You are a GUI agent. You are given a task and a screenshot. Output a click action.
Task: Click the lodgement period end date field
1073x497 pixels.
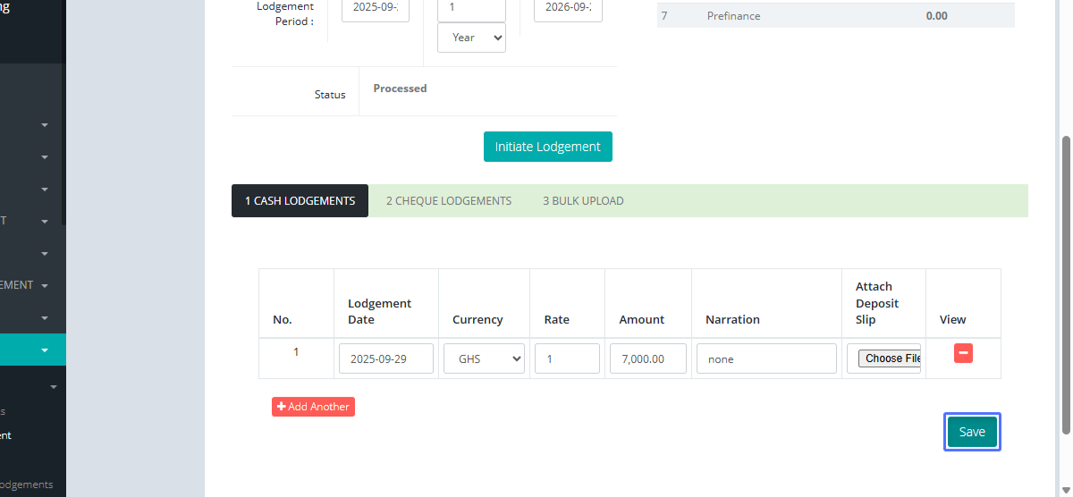click(x=568, y=9)
